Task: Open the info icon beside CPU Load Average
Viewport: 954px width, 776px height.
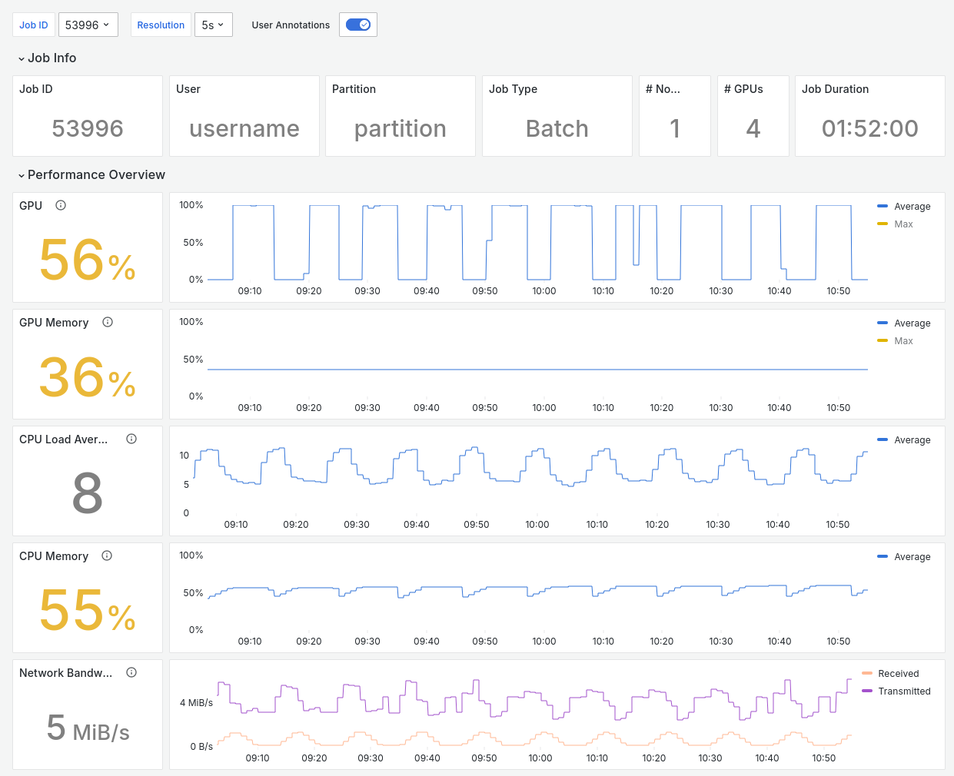Action: 131,439
